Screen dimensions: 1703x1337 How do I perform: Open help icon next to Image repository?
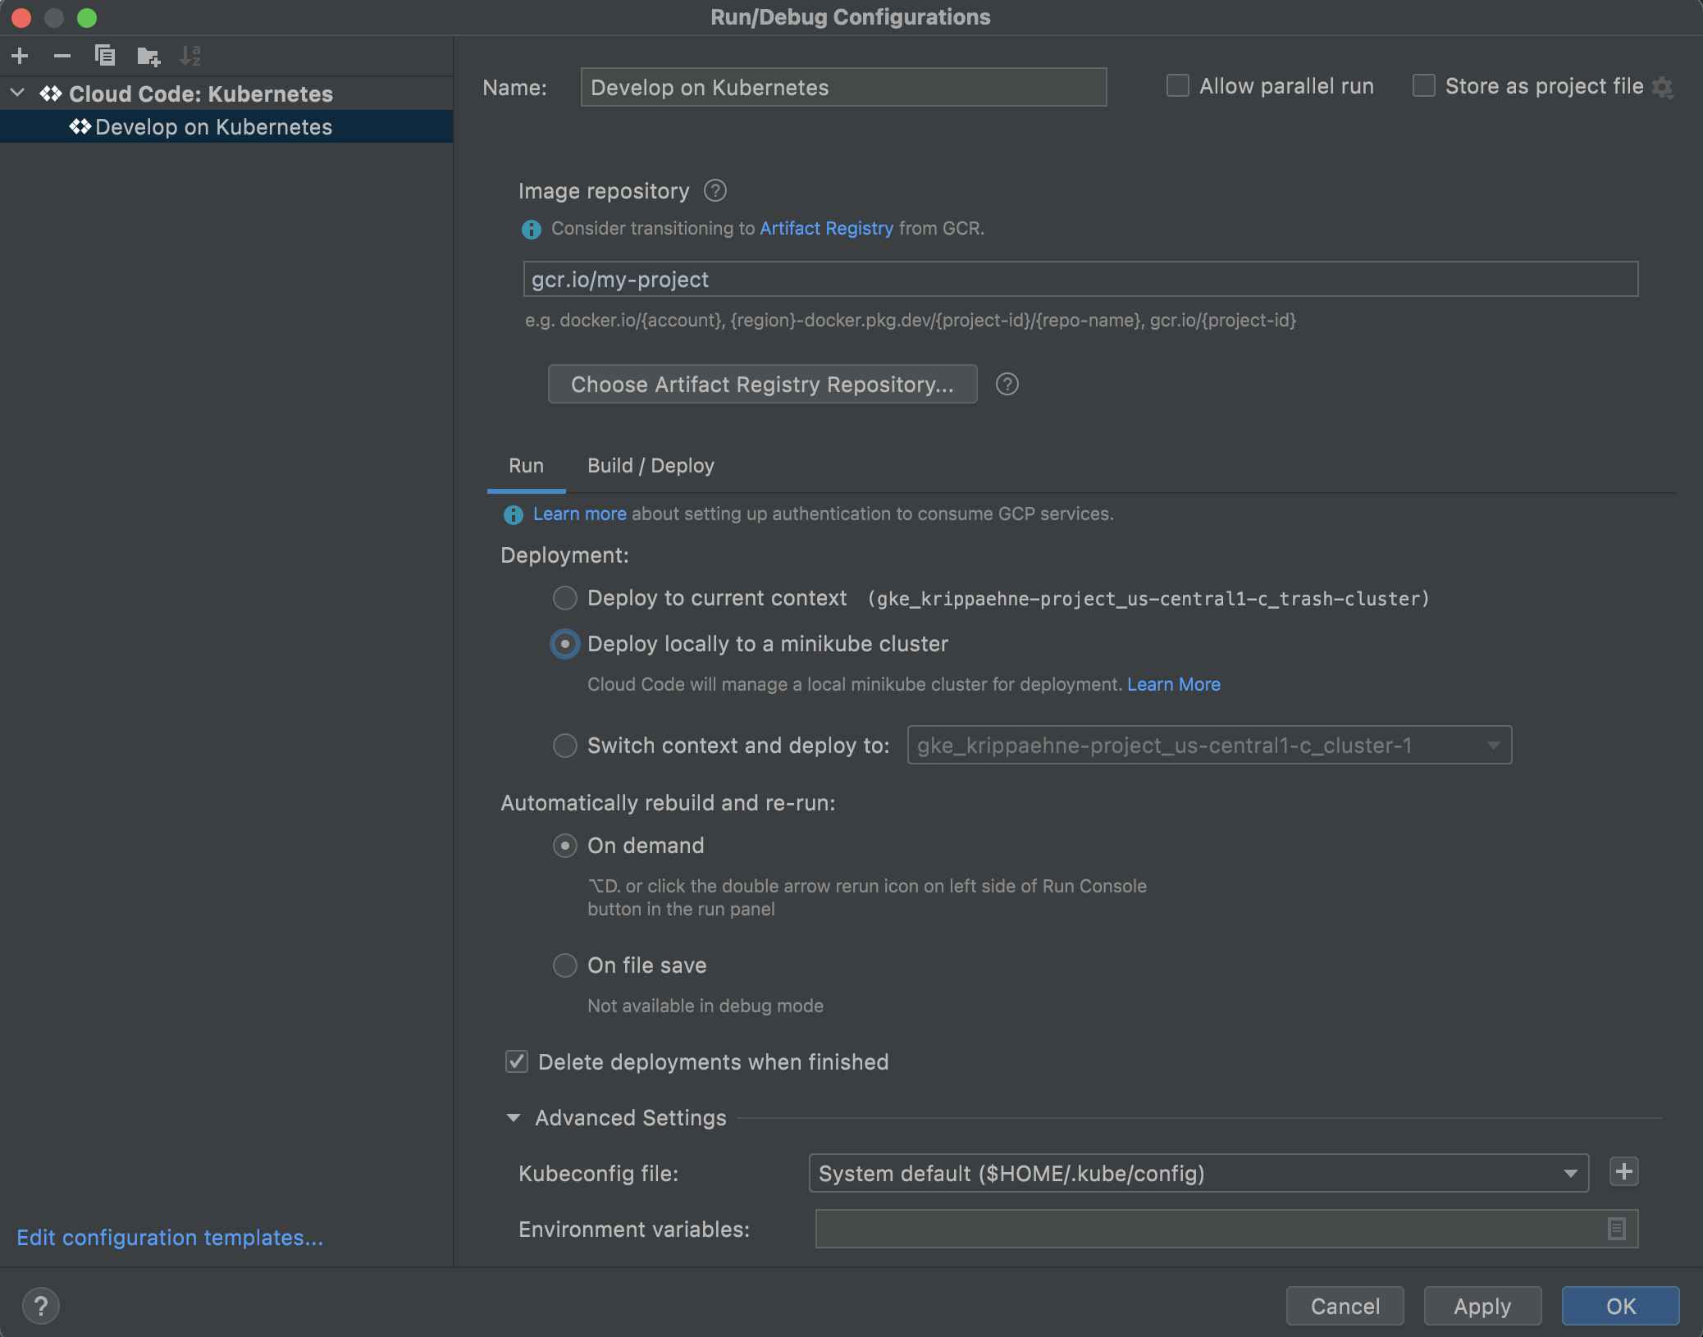point(715,191)
